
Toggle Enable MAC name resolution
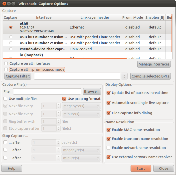tap(108, 130)
